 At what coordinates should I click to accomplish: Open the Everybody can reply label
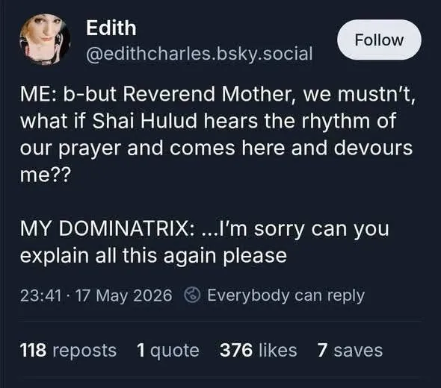pyautogui.click(x=286, y=295)
